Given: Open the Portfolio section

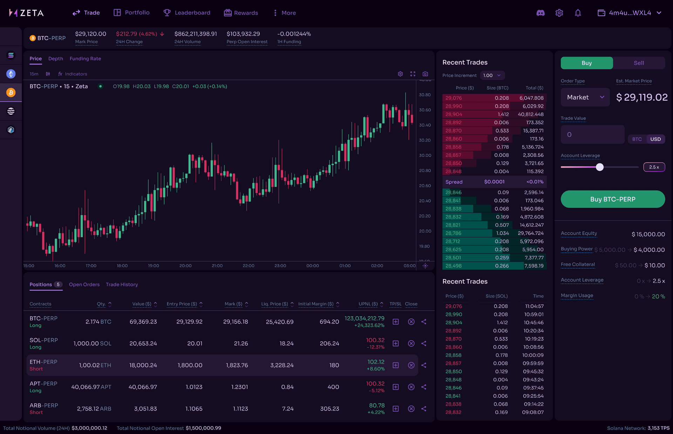Looking at the screenshot, I should coord(132,13).
